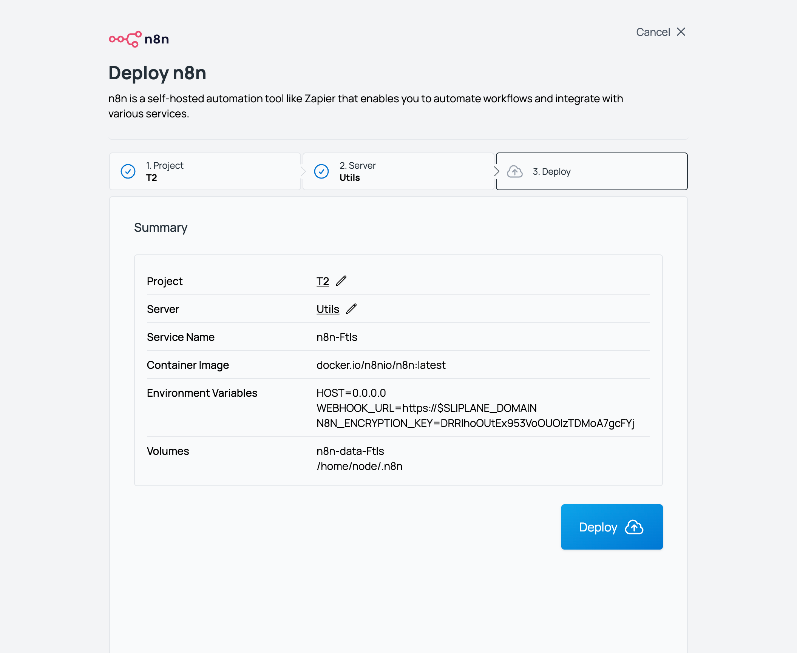Image resolution: width=797 pixels, height=653 pixels.
Task: Click the Volumes label
Action: point(168,451)
